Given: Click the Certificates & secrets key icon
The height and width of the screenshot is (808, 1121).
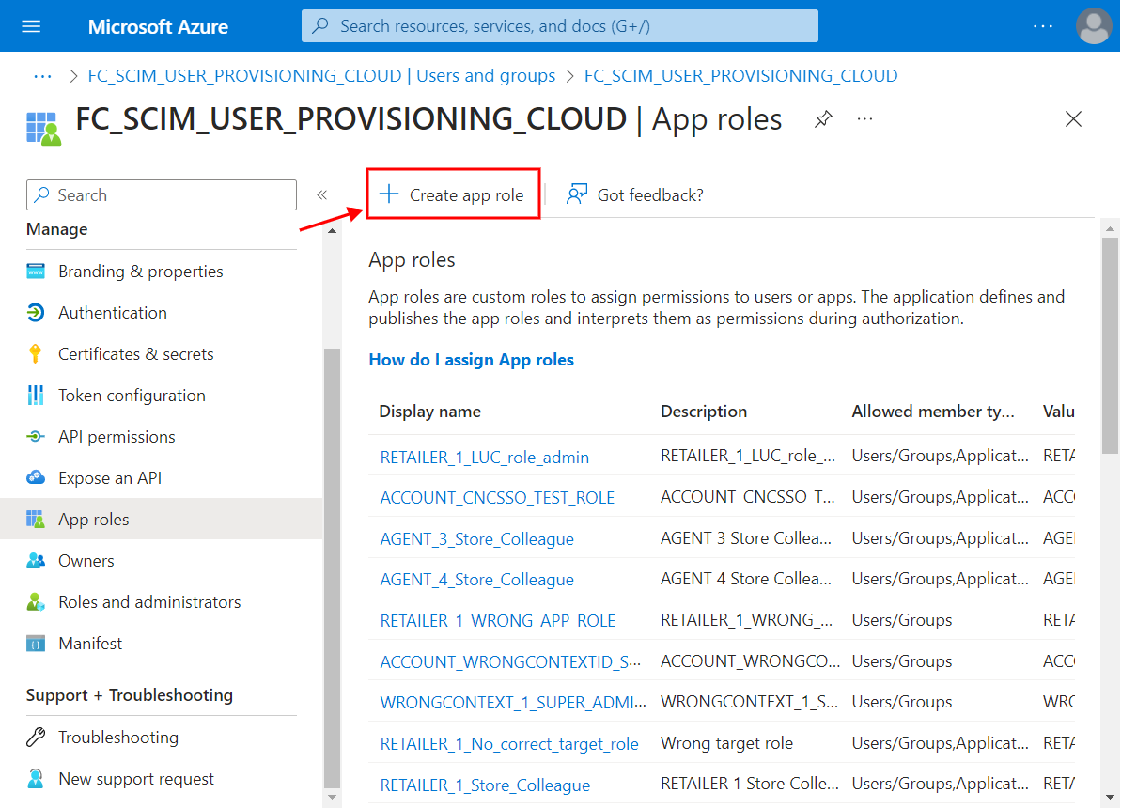Looking at the screenshot, I should 36,354.
